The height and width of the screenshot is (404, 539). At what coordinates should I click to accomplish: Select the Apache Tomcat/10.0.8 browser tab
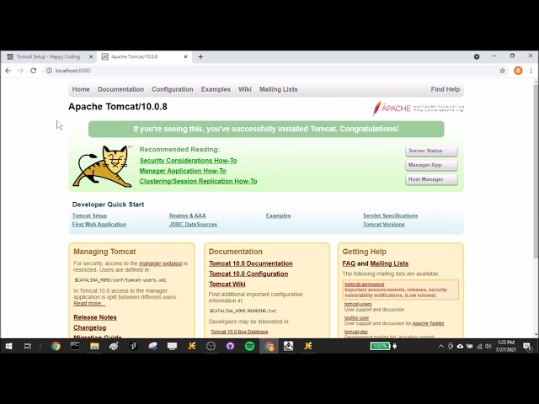click(x=144, y=56)
